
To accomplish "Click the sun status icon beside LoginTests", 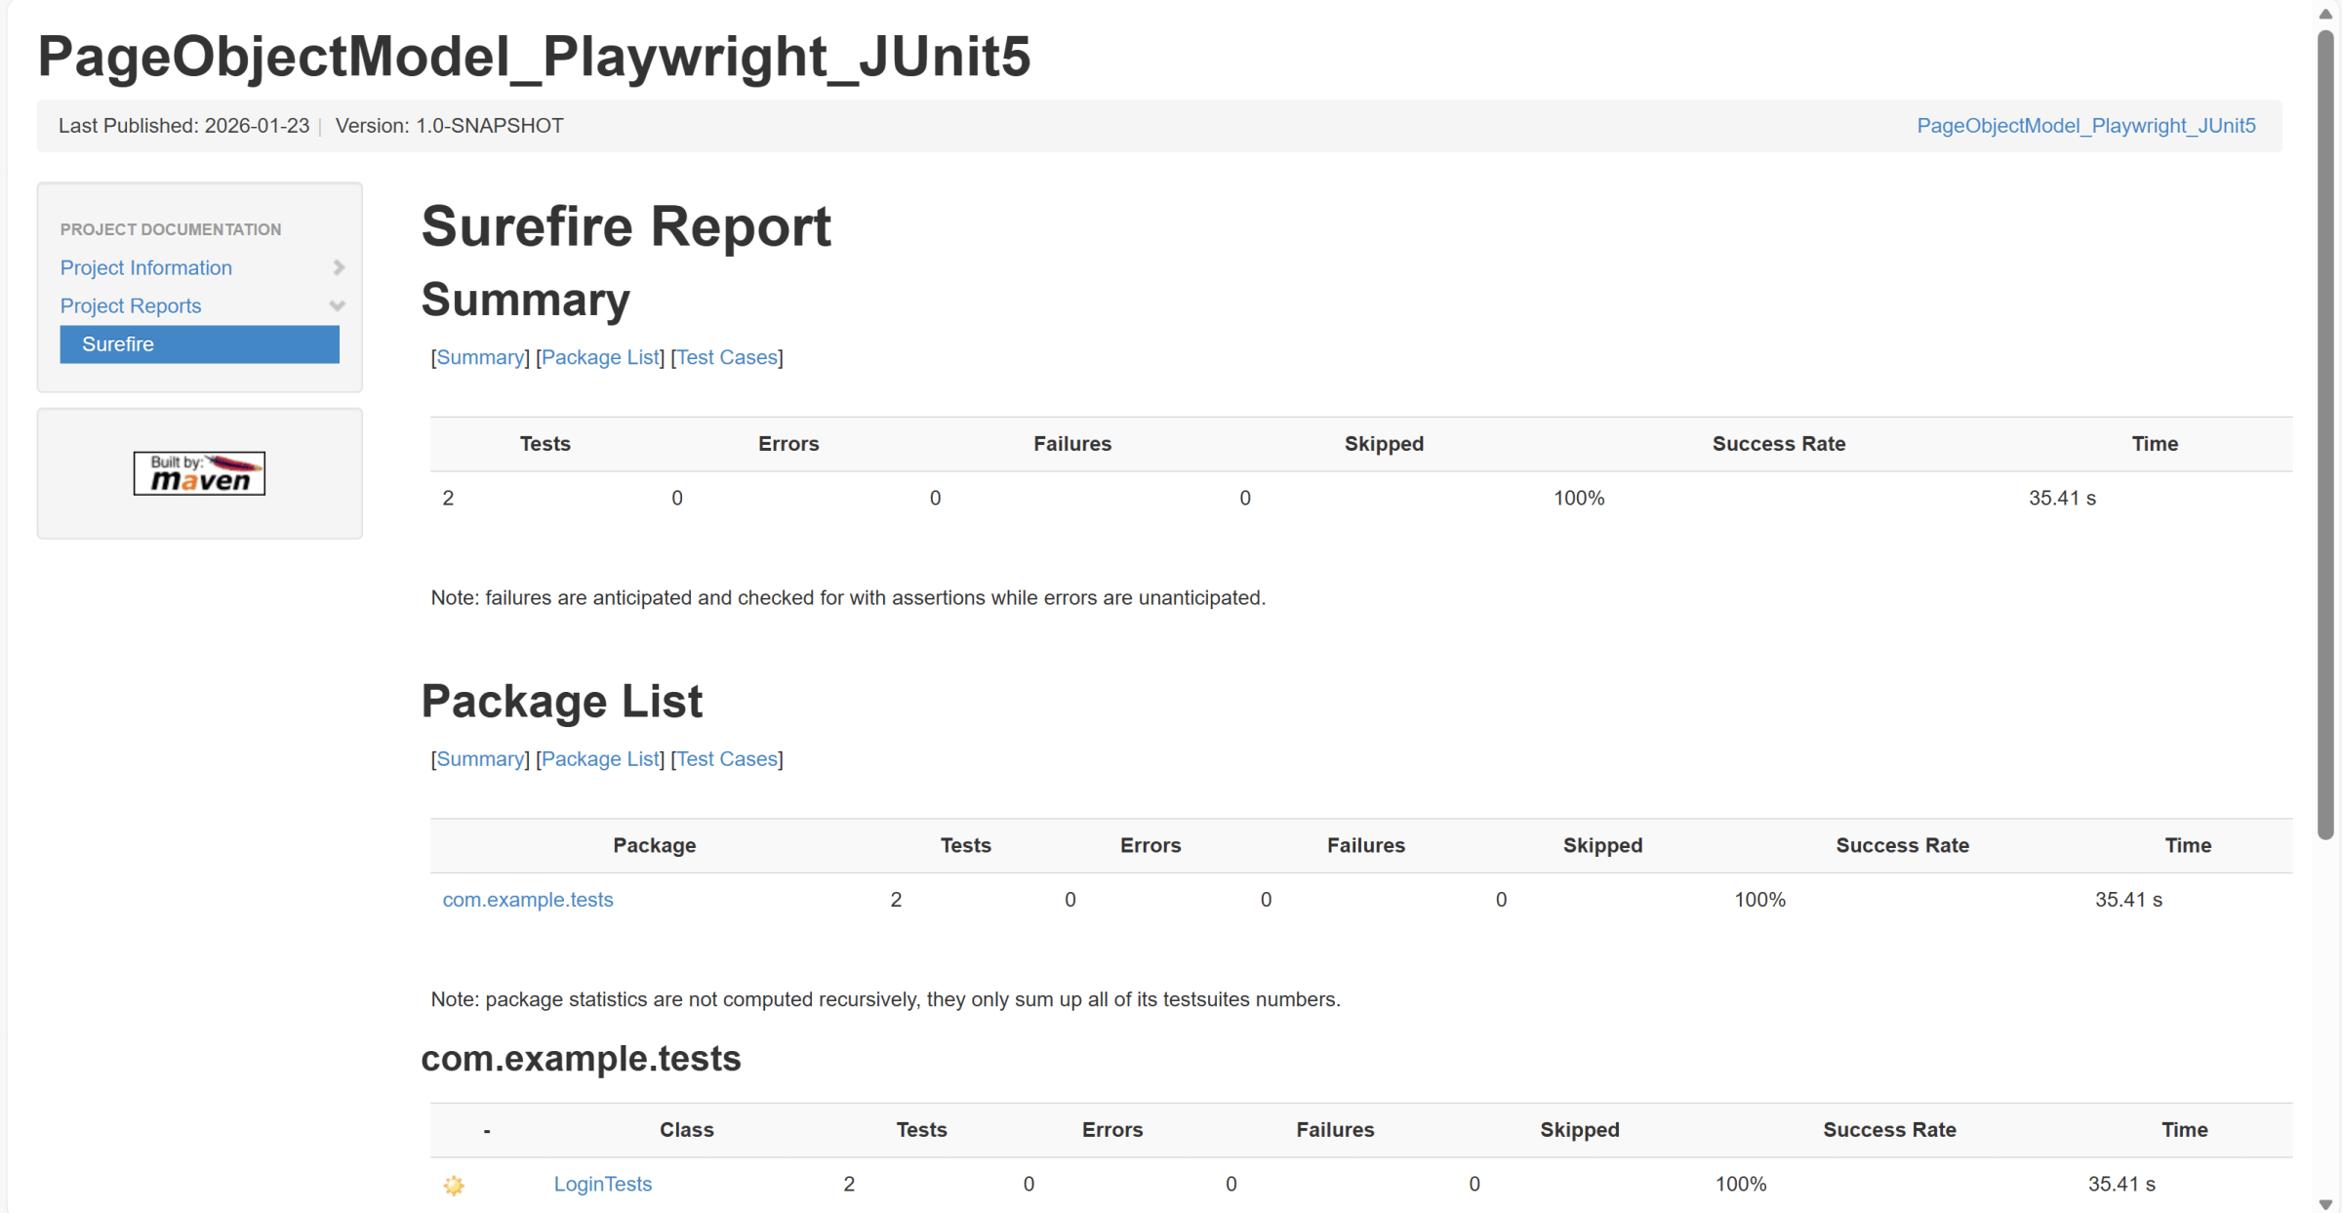I will (454, 1185).
